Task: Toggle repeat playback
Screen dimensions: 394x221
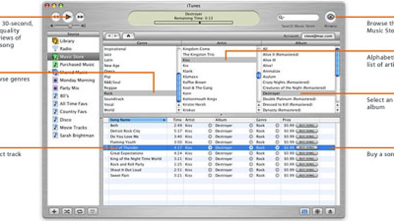Action: pos(80,211)
